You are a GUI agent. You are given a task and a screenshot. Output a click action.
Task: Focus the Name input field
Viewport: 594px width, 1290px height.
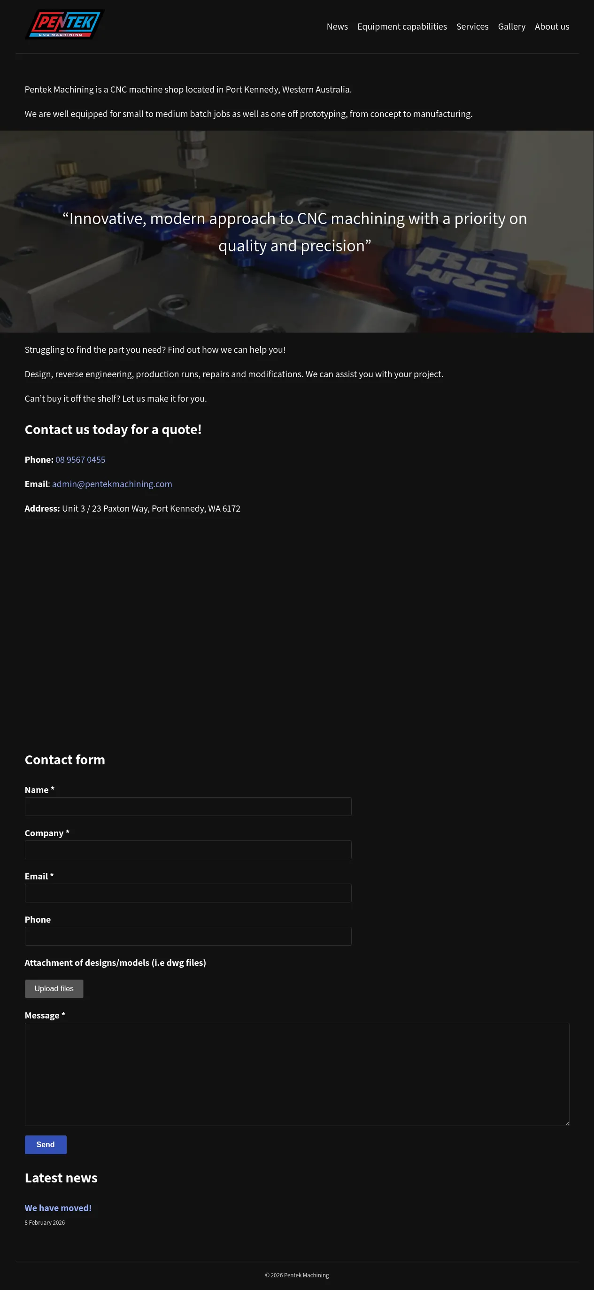coord(188,807)
